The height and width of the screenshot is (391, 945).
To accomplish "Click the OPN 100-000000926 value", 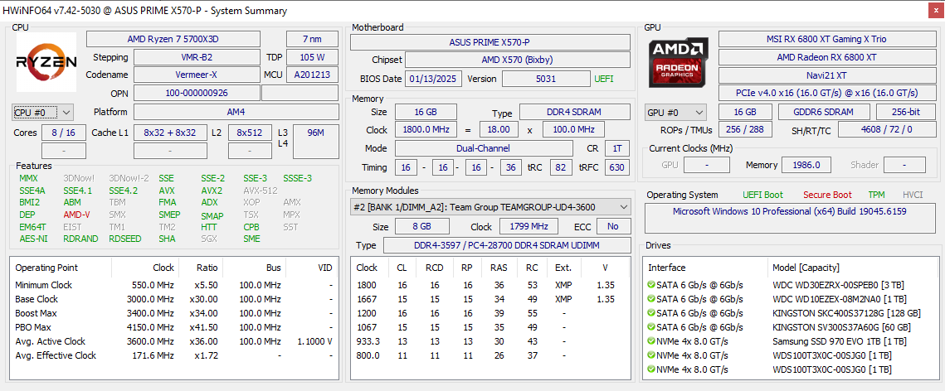I will 197,94.
